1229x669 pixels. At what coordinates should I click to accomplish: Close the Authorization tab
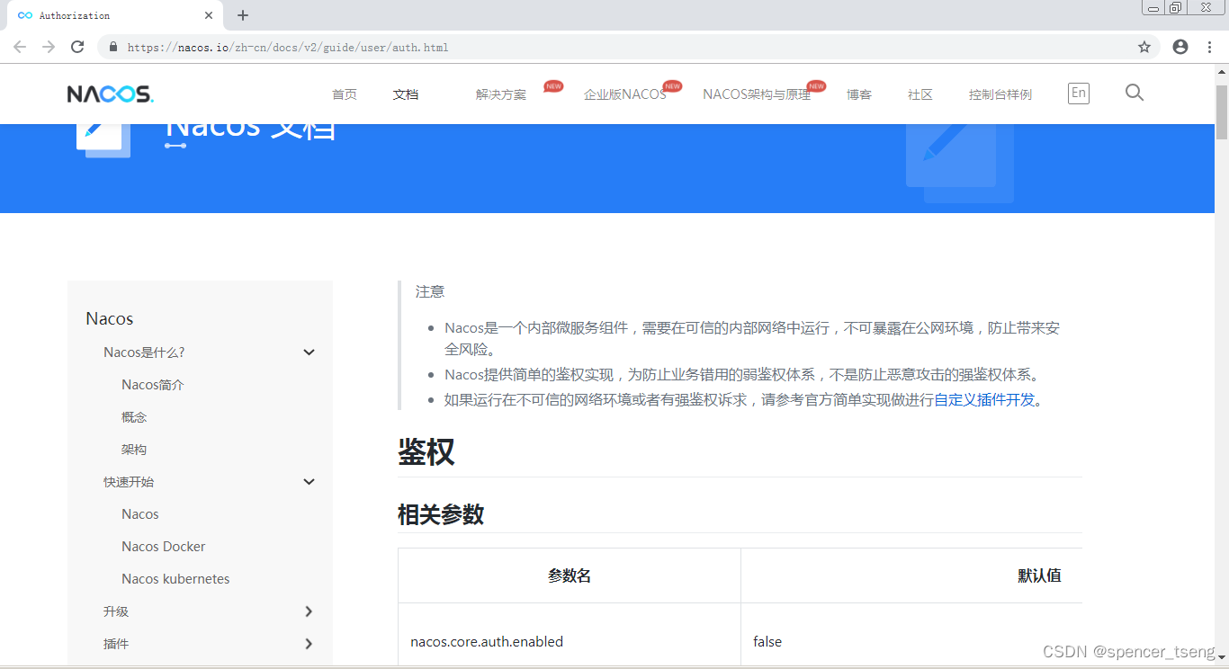209,15
